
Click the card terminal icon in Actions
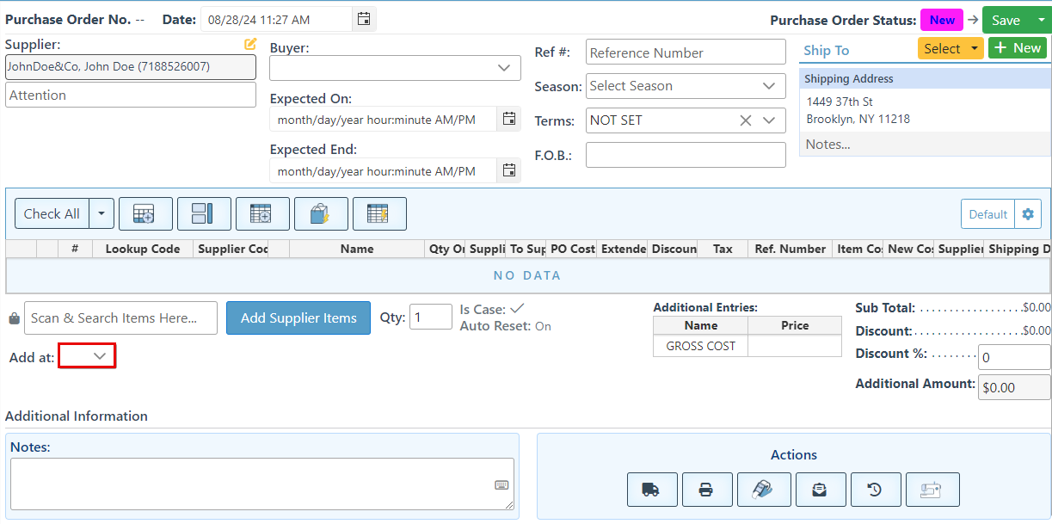762,490
